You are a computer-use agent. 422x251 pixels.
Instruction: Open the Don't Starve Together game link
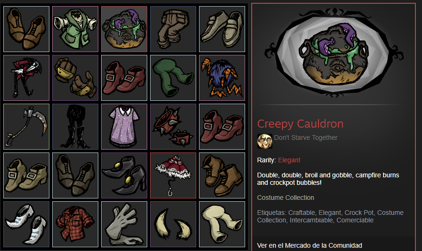tap(305, 137)
